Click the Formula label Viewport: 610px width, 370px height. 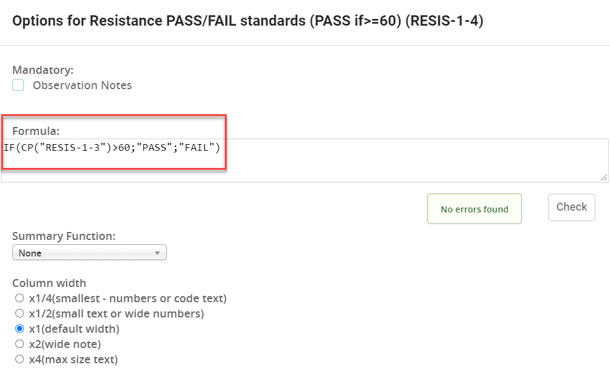tap(36, 131)
